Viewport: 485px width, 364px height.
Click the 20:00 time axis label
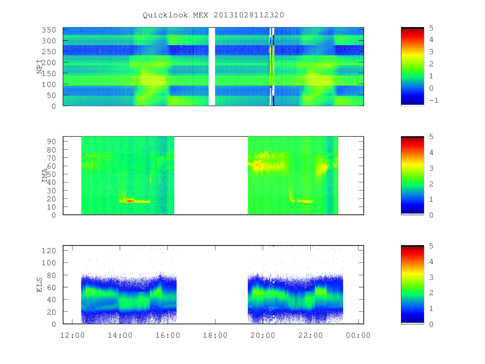coord(263,335)
